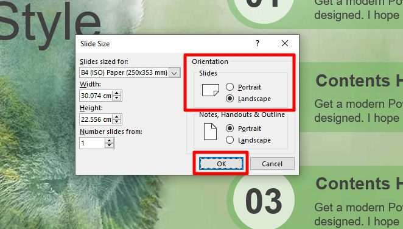Choose Portrait for Notes, Handouts & Outline
This screenshot has height=229, width=403.
click(x=230, y=129)
